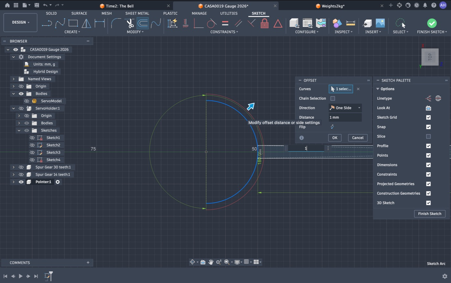This screenshot has width=451, height=283.
Task: Switch to the SURFACE ribbon tab
Action: (79, 13)
